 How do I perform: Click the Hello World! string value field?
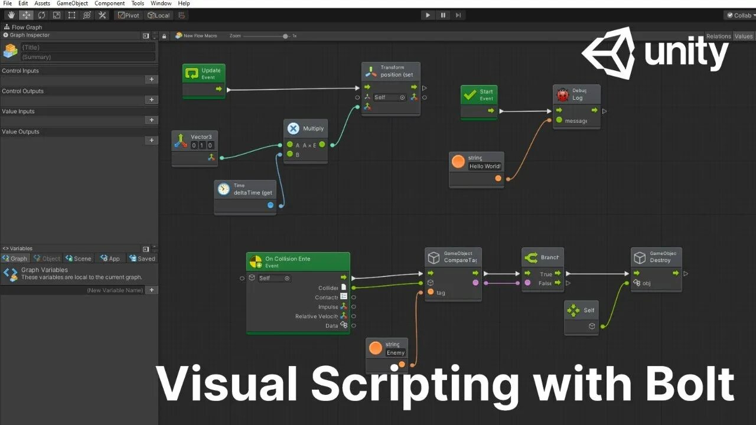485,166
